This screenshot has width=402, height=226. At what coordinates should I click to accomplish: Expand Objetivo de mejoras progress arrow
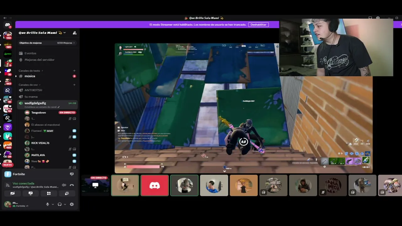click(x=74, y=43)
